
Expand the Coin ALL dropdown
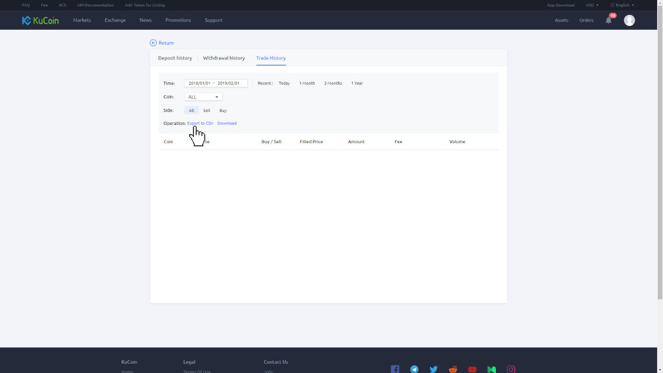pyautogui.click(x=203, y=96)
